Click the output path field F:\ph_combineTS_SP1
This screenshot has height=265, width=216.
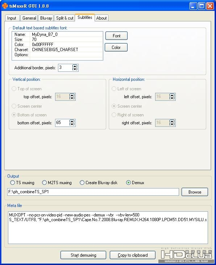[x=93, y=192]
